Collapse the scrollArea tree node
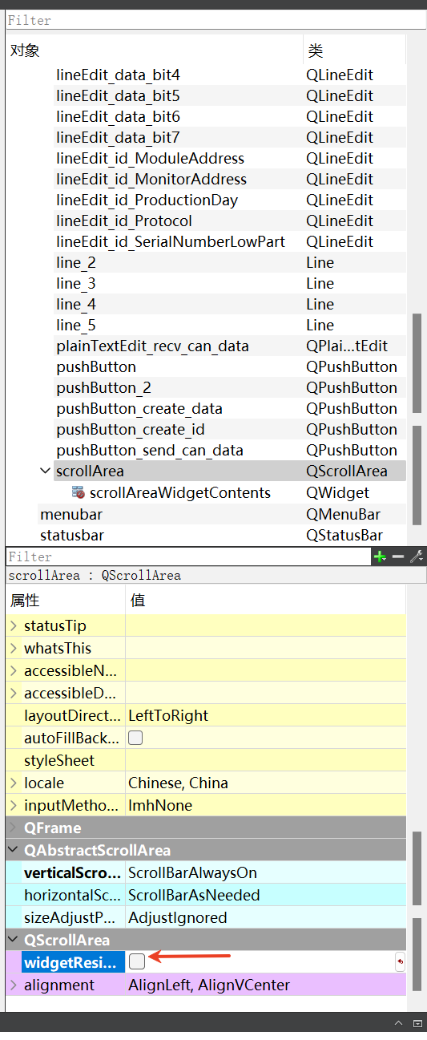The image size is (427, 1040). (46, 471)
